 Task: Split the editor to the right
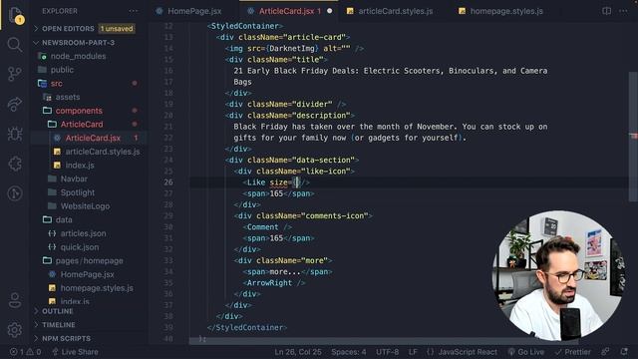[x=606, y=11]
